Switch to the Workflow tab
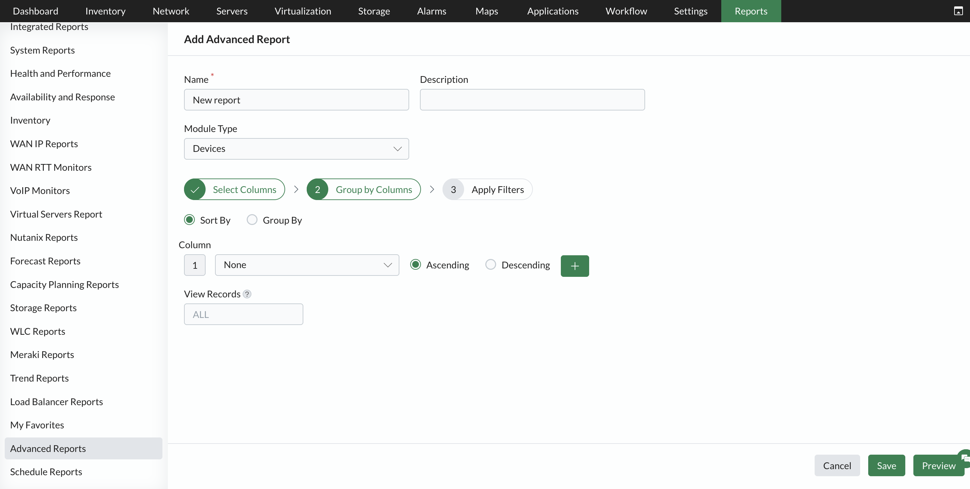Image resolution: width=970 pixels, height=489 pixels. 626,11
